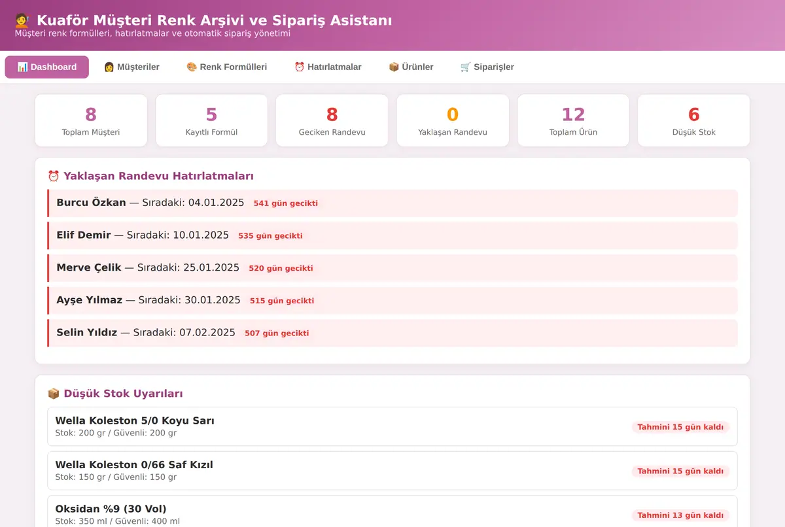Click Merve Çelik's reminder row

392,268
